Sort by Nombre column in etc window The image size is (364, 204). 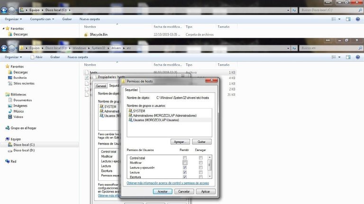click(90, 65)
